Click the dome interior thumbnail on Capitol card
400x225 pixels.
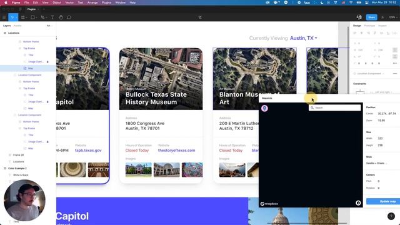pos(72,169)
